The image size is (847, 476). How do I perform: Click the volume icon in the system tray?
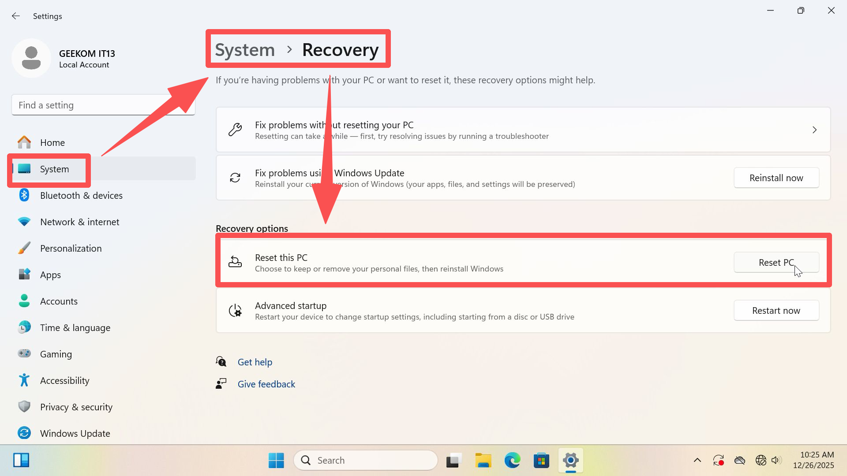click(x=776, y=460)
